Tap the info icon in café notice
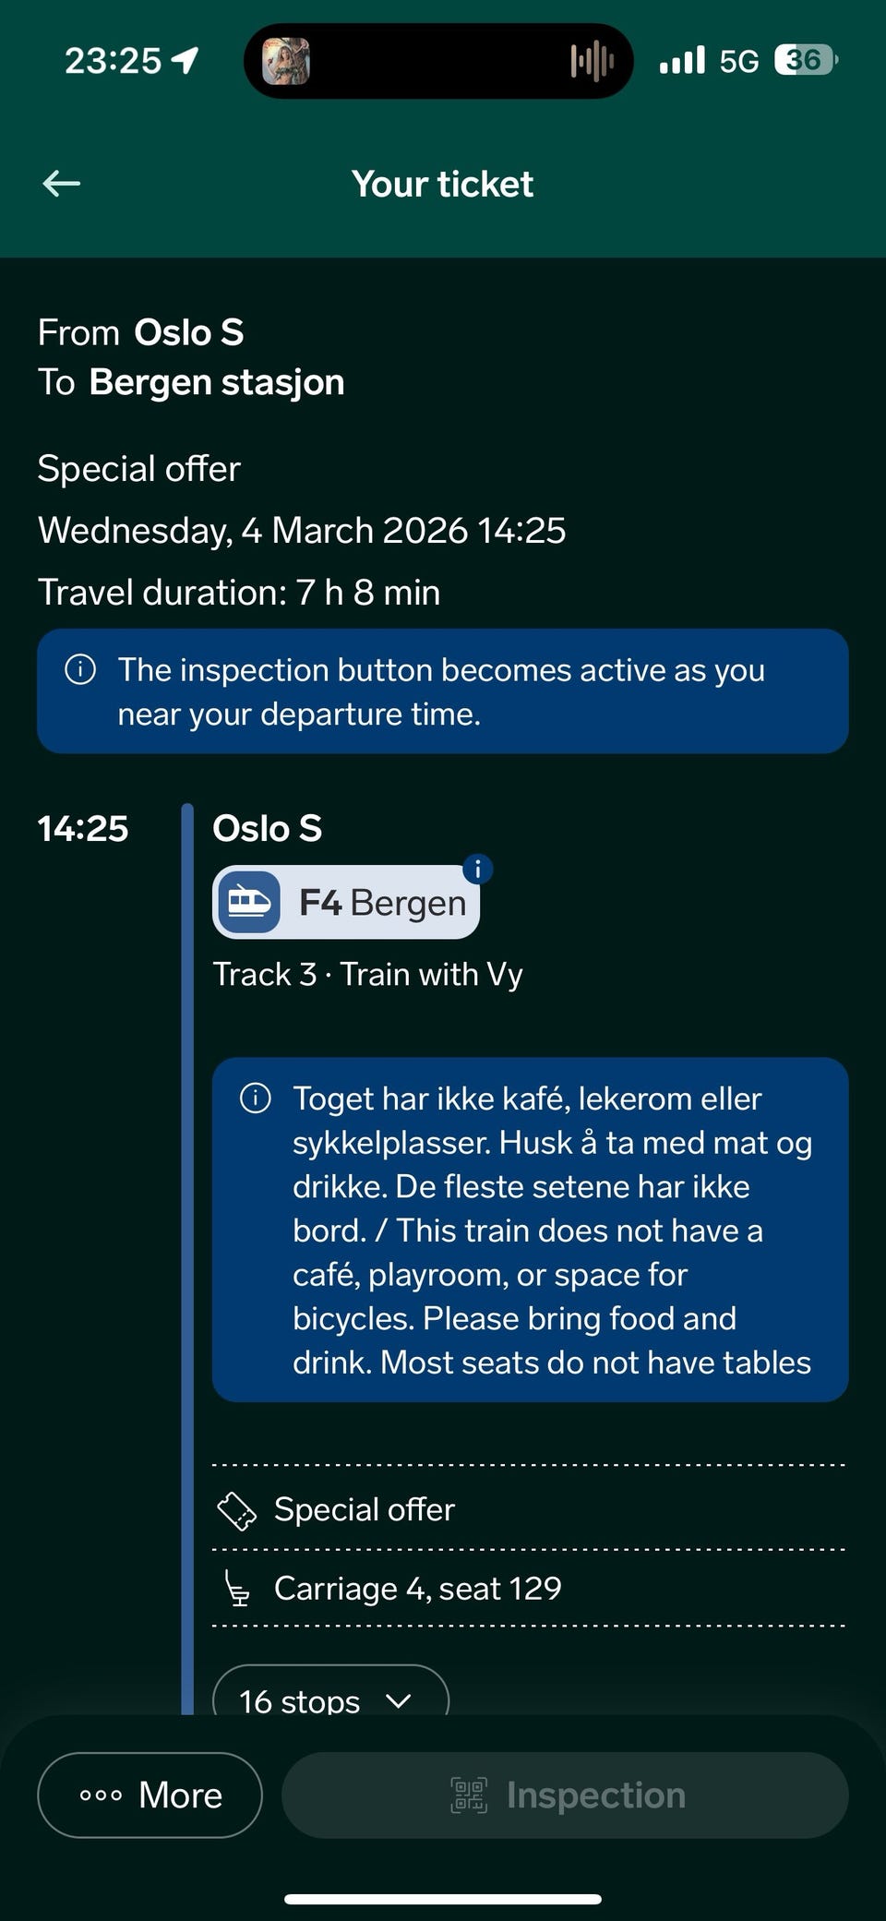Viewport: 886px width, 1921px height. [256, 1098]
